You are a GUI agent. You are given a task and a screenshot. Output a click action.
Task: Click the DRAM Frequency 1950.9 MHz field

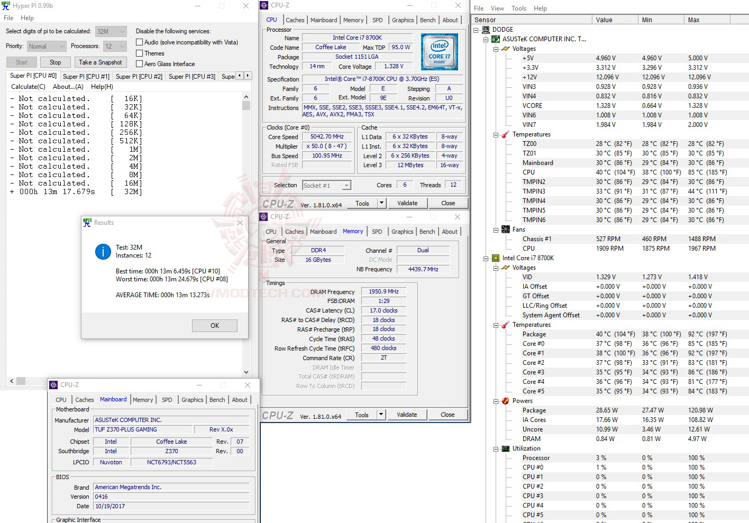tap(384, 292)
